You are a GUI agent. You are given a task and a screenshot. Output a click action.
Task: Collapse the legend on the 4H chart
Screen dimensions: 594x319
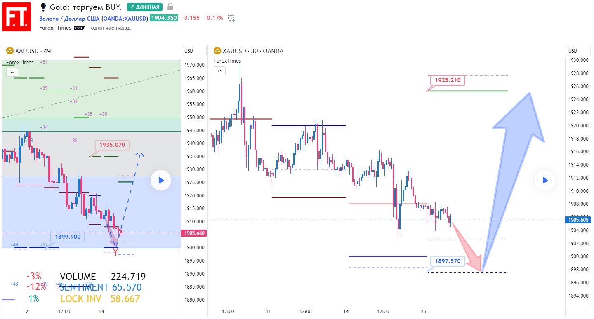point(12,72)
